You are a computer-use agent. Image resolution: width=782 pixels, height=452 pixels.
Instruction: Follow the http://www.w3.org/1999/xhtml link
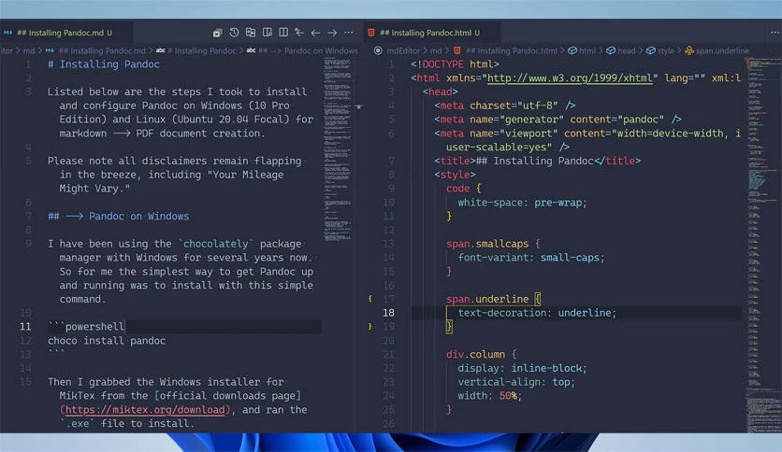pos(570,78)
